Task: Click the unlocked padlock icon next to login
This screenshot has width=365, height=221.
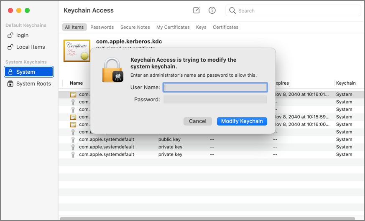Action: tap(10, 35)
